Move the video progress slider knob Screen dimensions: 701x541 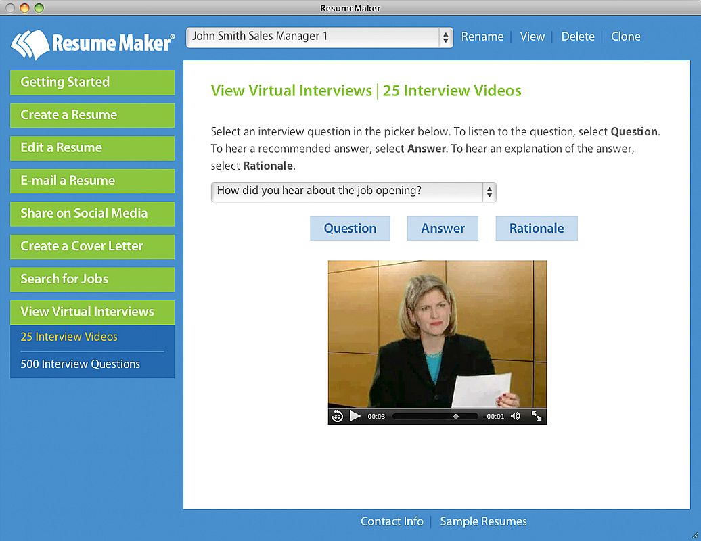point(455,417)
